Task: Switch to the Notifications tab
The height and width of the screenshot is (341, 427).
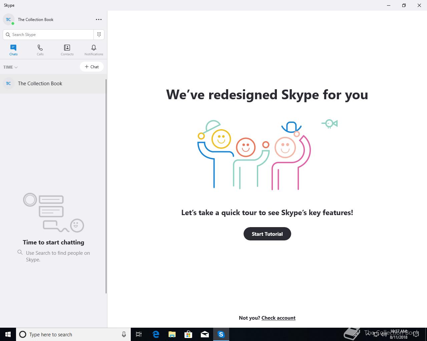Action: tap(94, 50)
